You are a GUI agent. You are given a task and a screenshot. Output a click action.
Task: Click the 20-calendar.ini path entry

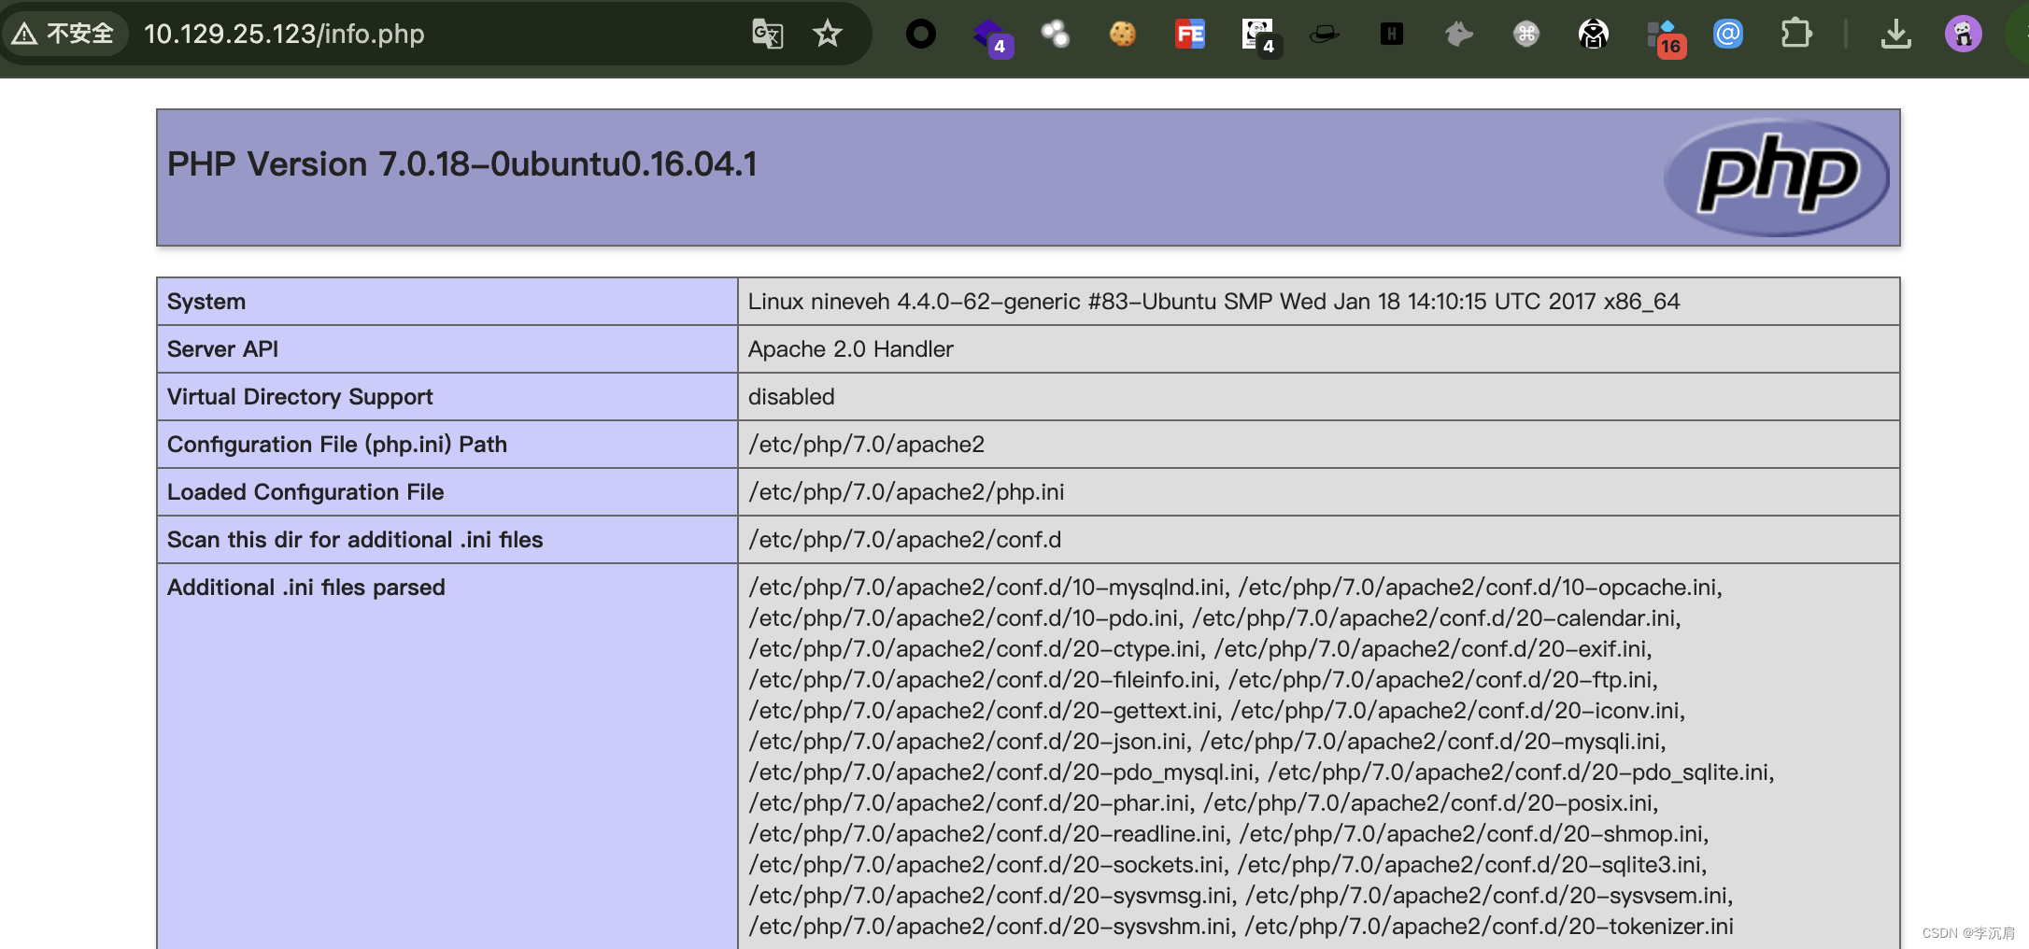1436,618
